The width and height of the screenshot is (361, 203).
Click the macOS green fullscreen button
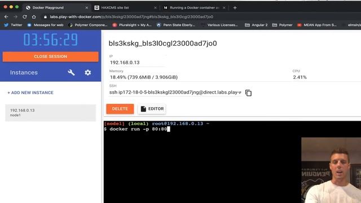click(17, 7)
